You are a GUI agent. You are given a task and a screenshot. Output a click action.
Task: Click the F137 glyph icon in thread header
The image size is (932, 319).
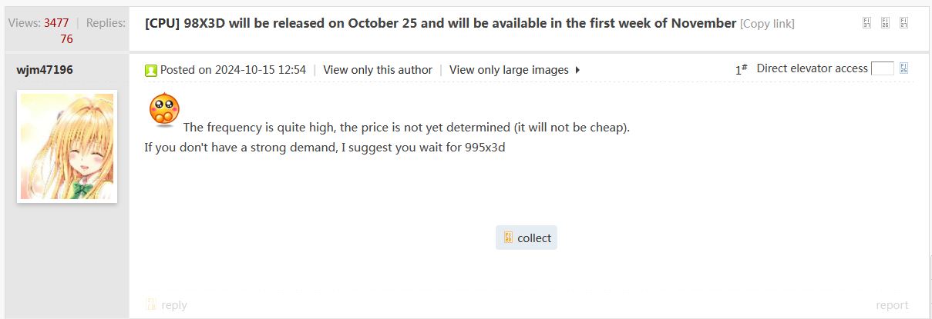(866, 22)
